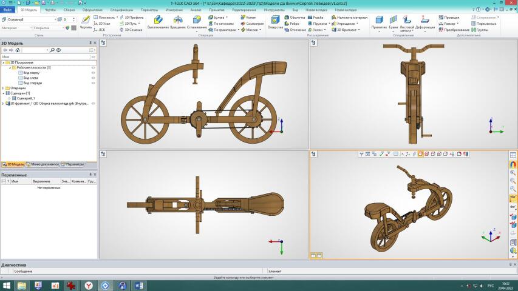Screen dimensions: 518x291
Task: Open Yandex browser from taskbar
Action: (x=89, y=286)
